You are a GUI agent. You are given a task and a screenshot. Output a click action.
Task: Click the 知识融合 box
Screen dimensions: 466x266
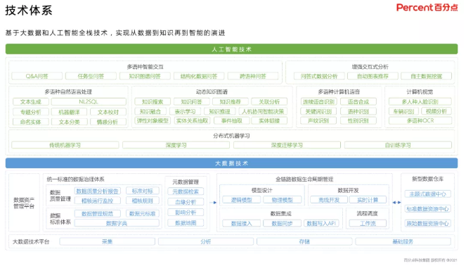point(150,111)
